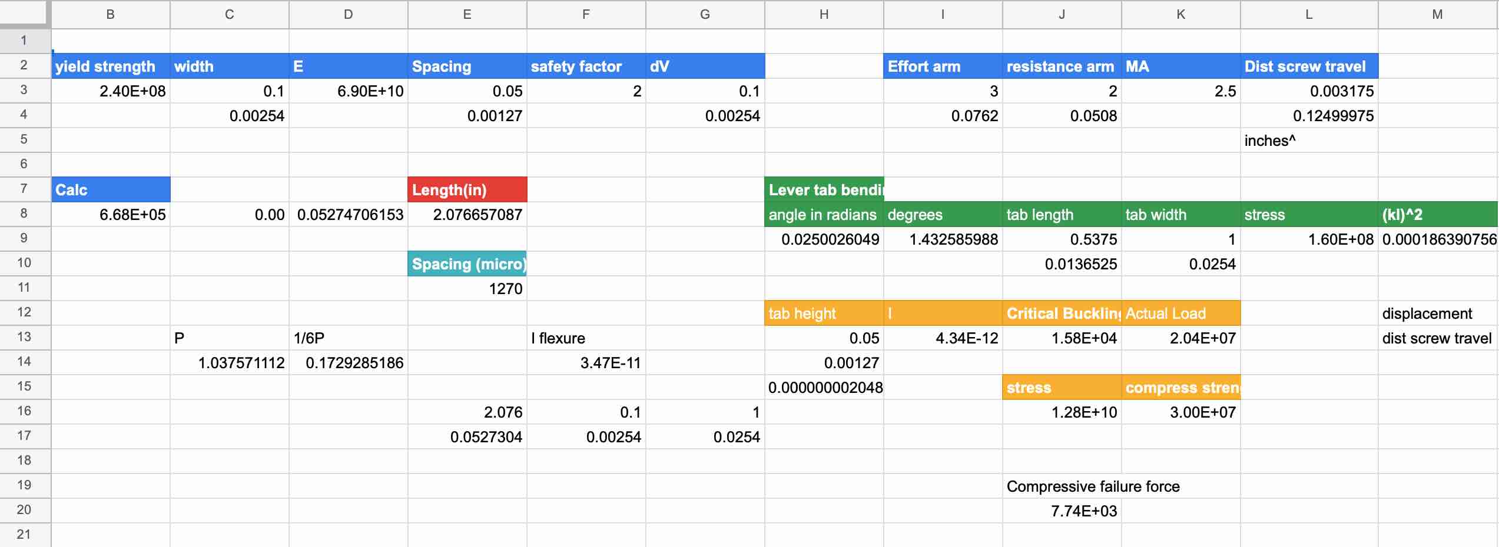Select cell with value 2.40E+08

[x=111, y=91]
